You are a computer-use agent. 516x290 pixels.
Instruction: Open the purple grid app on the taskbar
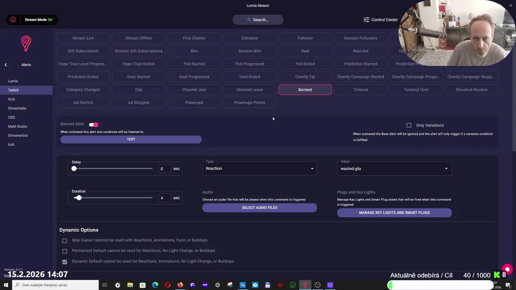tap(330, 285)
